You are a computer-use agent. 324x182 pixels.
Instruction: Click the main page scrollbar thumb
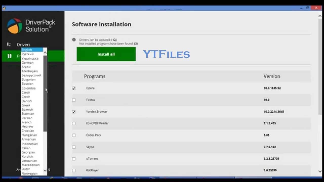[x=320, y=67]
